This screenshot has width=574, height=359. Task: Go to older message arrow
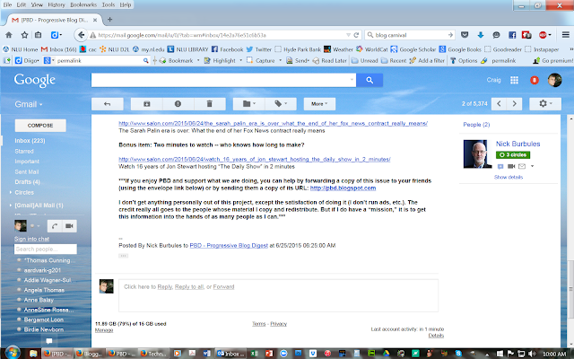point(514,104)
